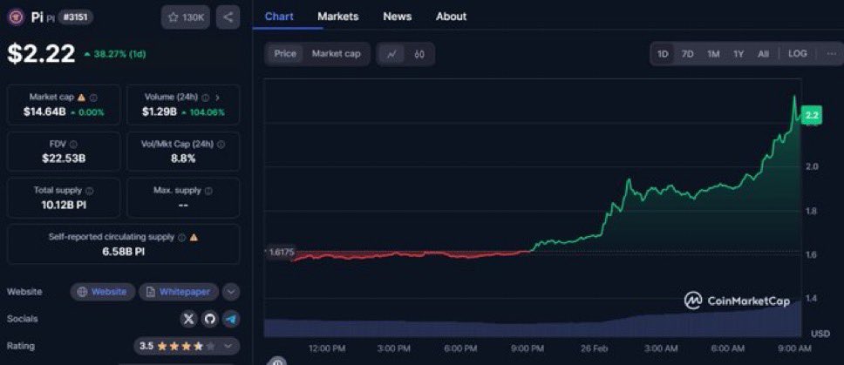Click the $1.29B volume value
The width and height of the screenshot is (844, 365).
pyautogui.click(x=160, y=112)
